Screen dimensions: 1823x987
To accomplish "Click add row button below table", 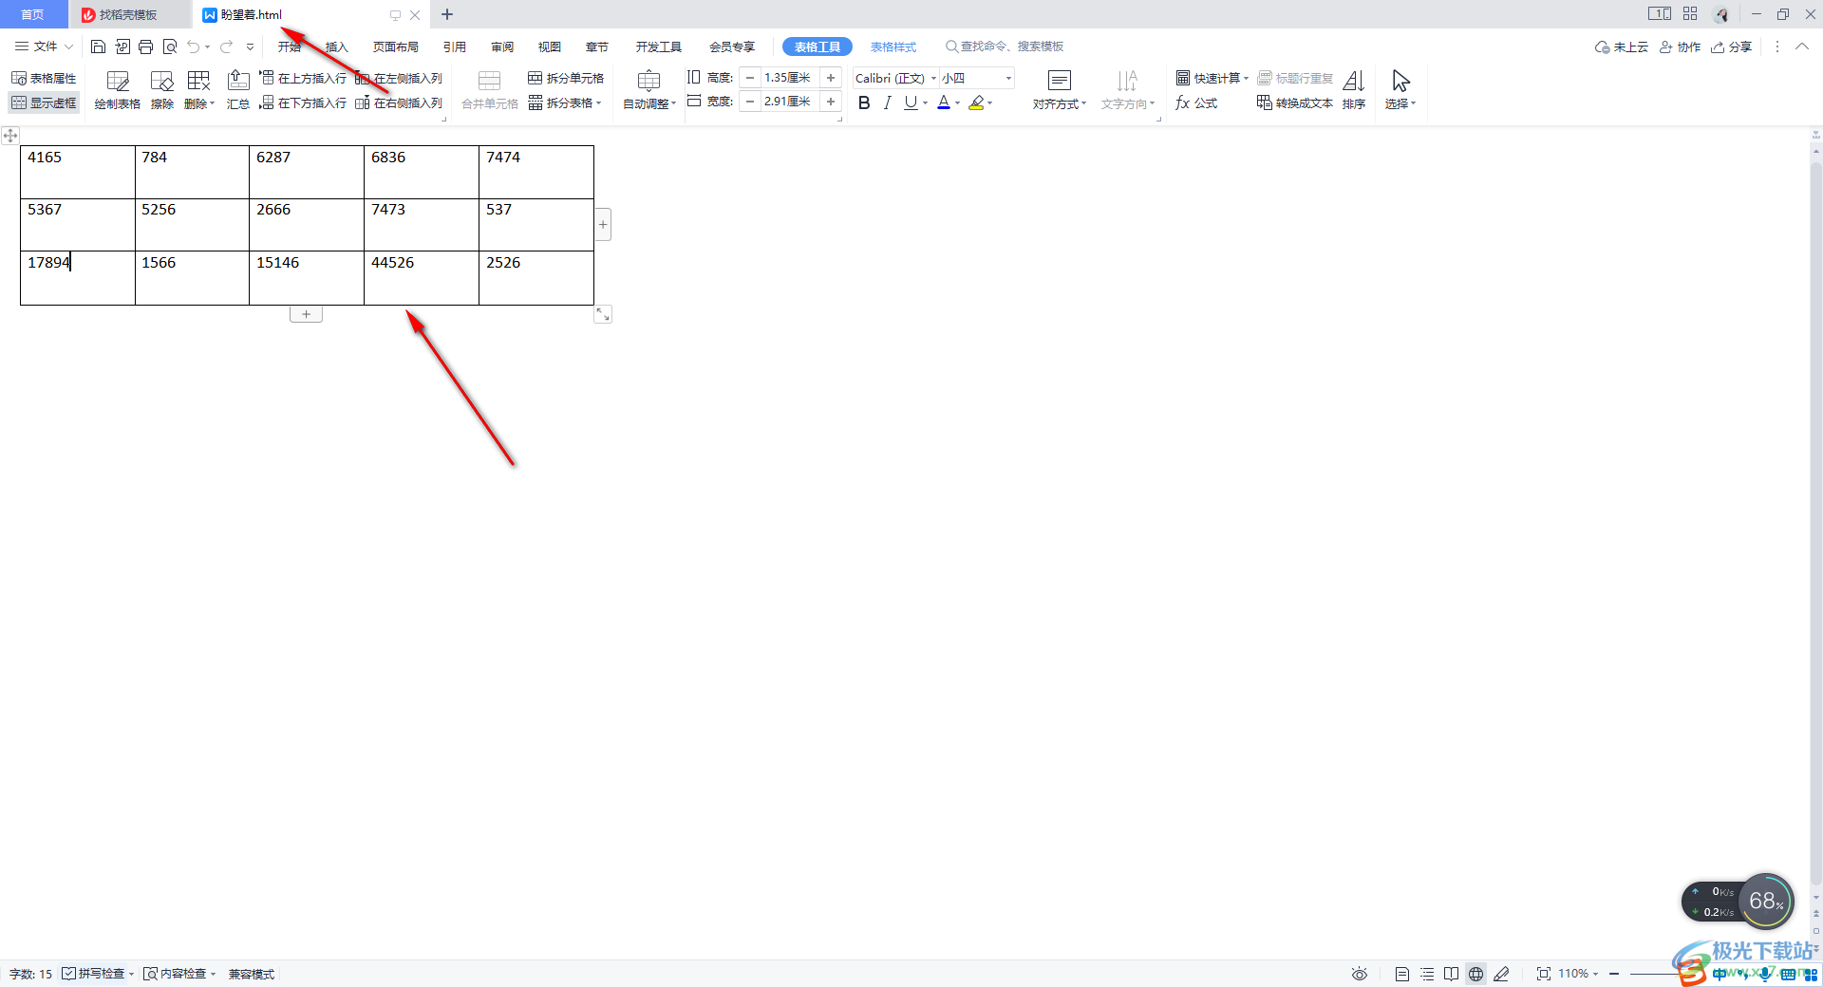I will click(306, 314).
